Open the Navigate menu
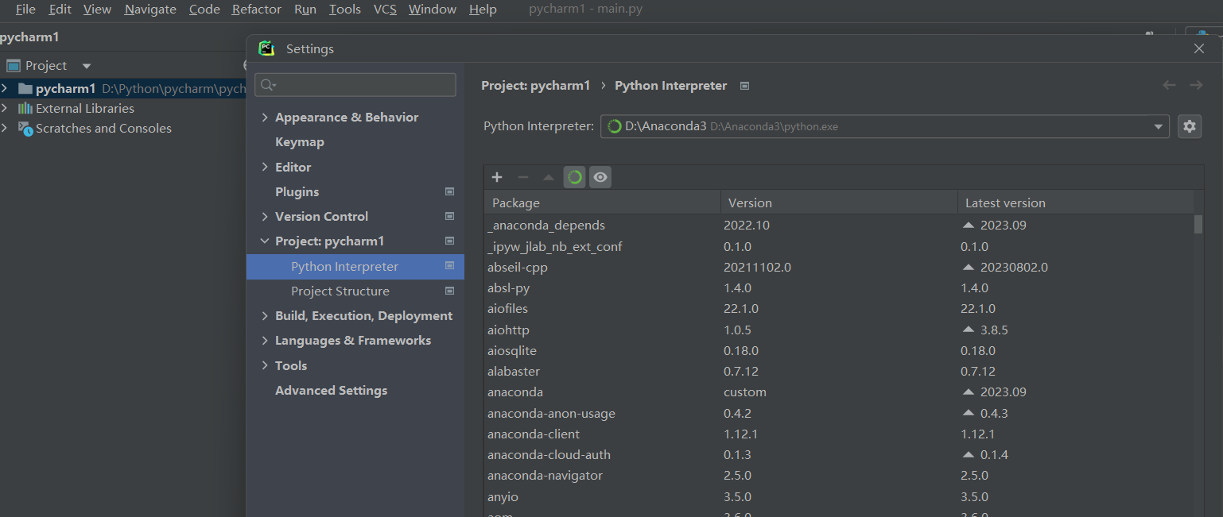 click(150, 10)
